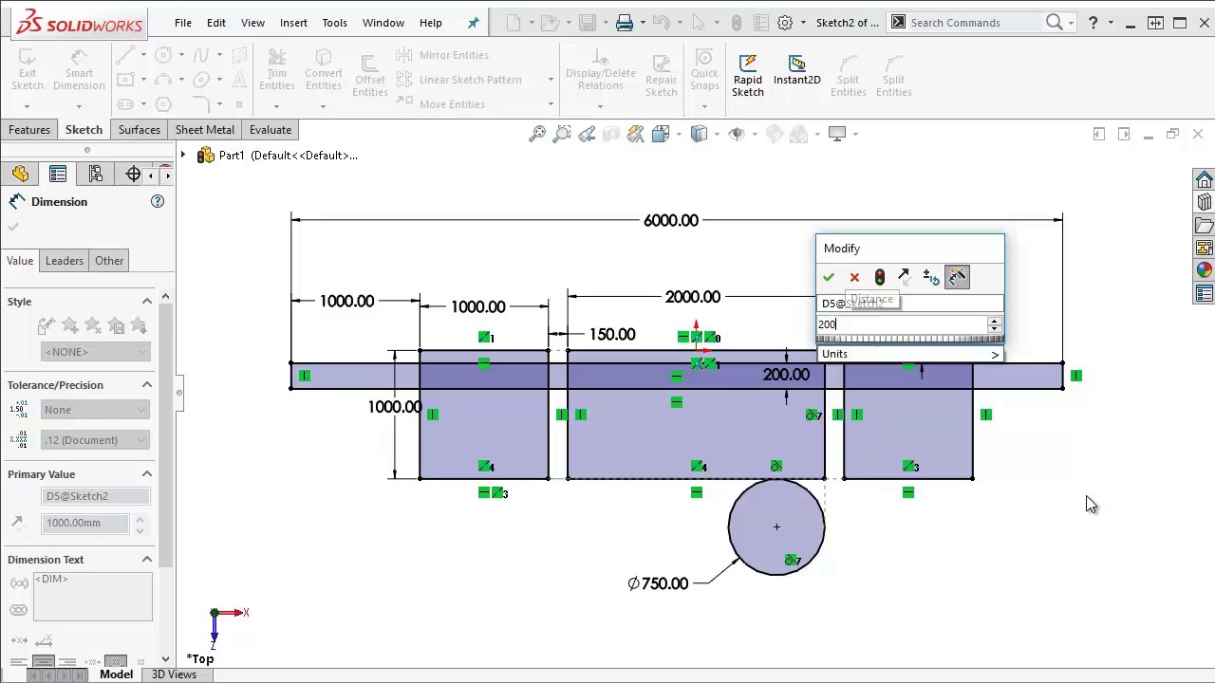The height and width of the screenshot is (683, 1215).
Task: Switch to the Leaders tab in Dimension panel
Action: [x=65, y=261]
